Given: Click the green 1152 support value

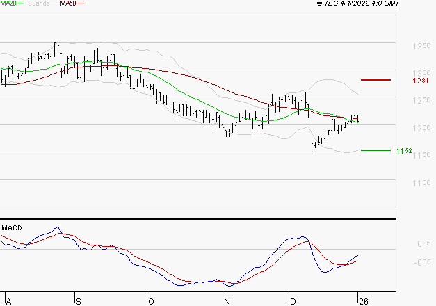Looking at the screenshot, I should point(404,151).
